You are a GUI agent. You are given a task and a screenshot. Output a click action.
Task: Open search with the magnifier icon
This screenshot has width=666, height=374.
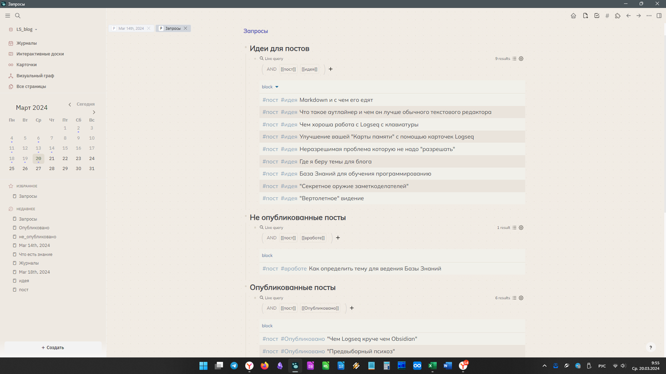coord(18,16)
